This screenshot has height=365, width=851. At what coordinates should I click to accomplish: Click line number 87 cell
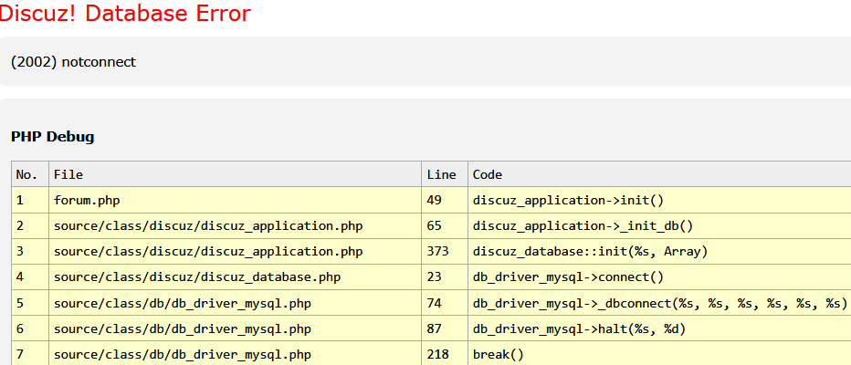(445, 328)
